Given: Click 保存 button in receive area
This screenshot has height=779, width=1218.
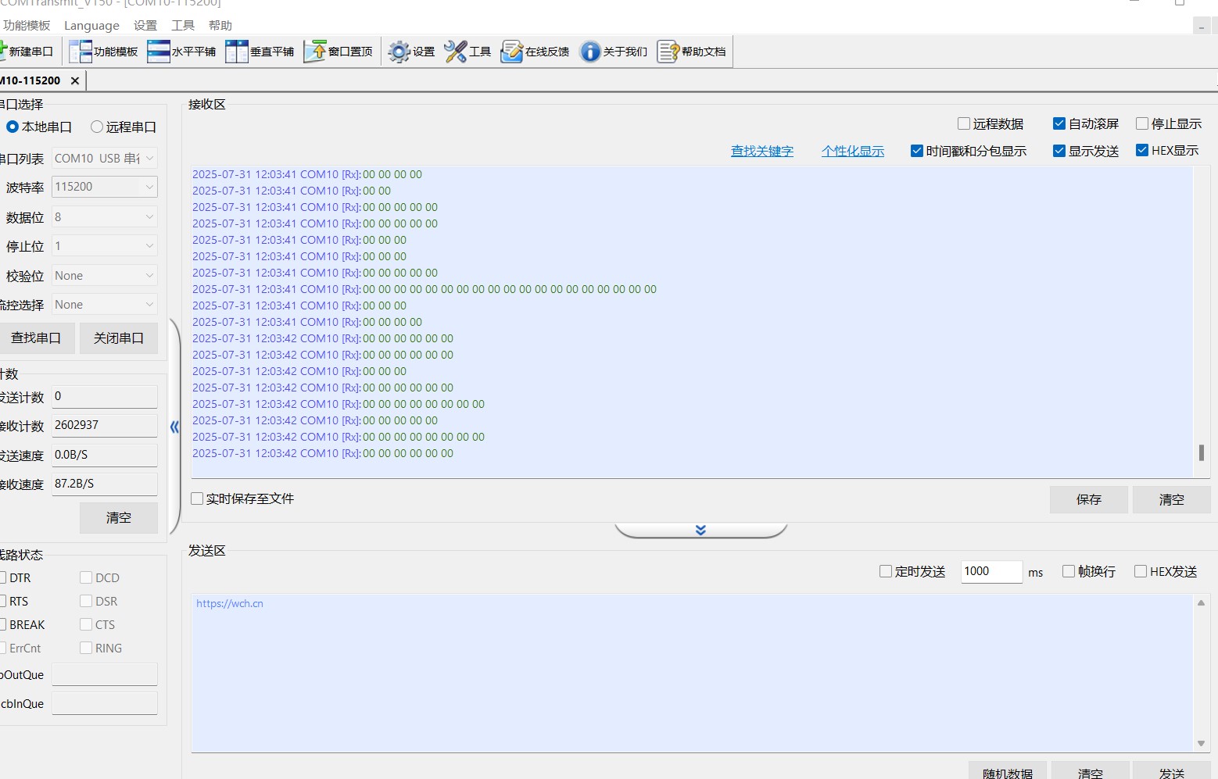Looking at the screenshot, I should [x=1089, y=499].
